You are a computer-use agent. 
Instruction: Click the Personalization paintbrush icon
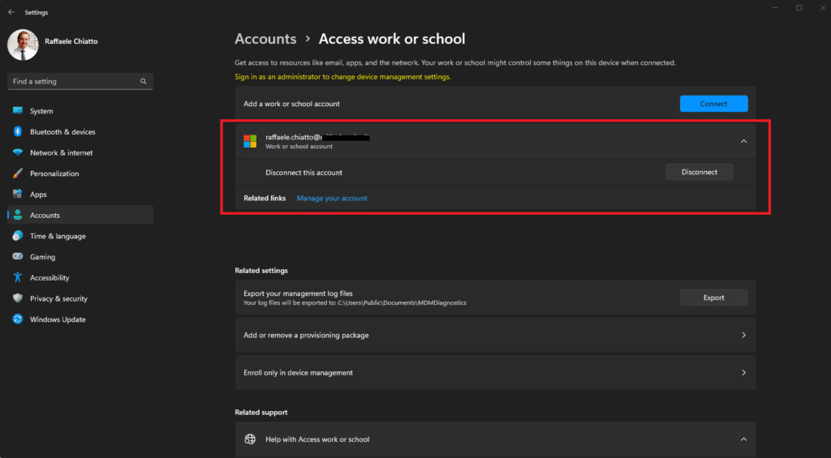click(18, 173)
